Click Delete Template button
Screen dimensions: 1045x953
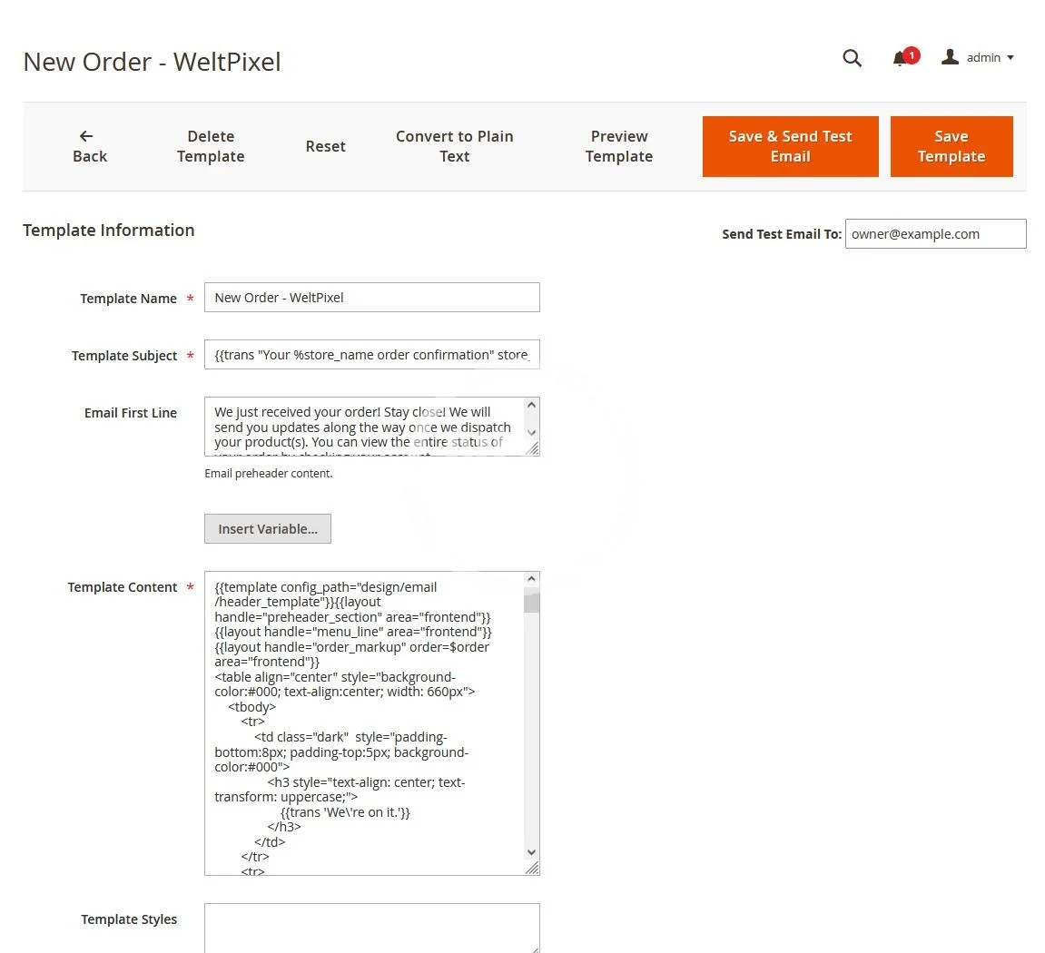pos(211,146)
